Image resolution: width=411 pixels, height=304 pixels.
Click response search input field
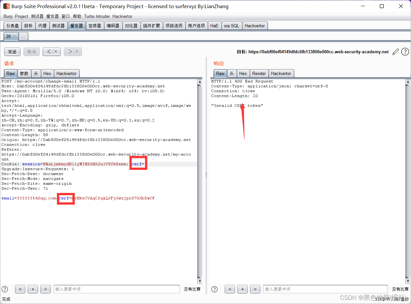[x=325, y=289]
